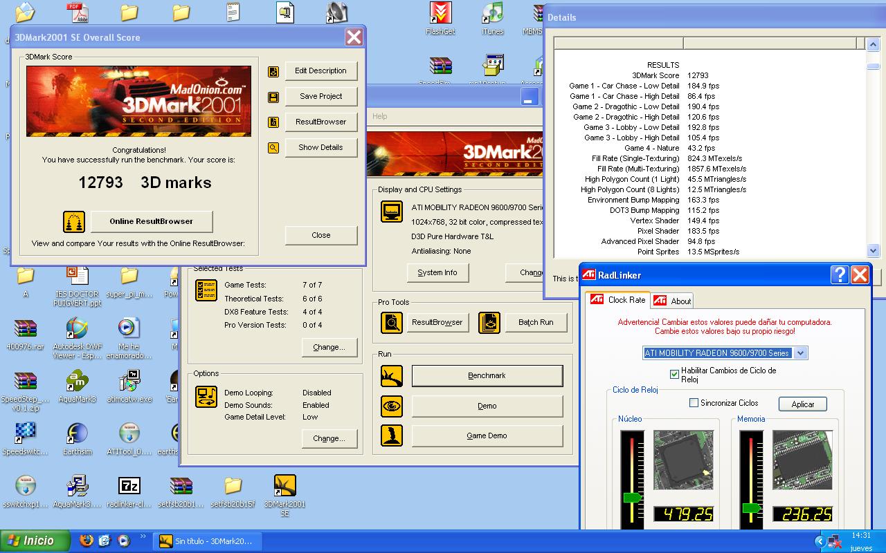Click the Demo eye icon
Screen dimensions: 886x553
tap(392, 406)
